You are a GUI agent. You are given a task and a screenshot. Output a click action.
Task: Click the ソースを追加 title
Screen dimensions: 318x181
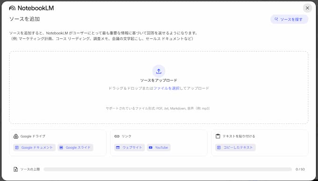pos(24,19)
